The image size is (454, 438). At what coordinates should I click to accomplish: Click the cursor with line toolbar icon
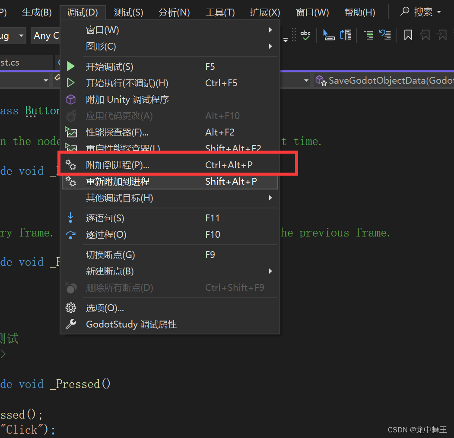click(x=329, y=35)
